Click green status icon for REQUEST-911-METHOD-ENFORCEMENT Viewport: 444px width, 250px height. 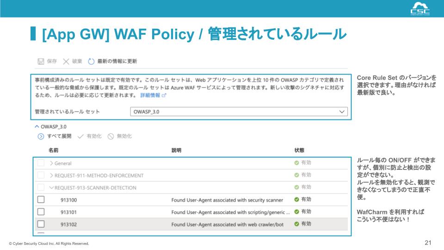[296, 175]
